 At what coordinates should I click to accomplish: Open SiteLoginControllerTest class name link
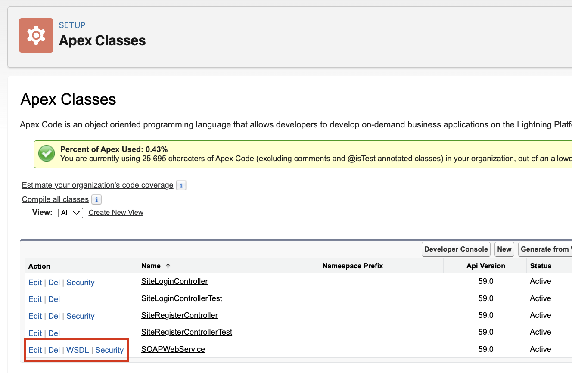pyautogui.click(x=182, y=298)
